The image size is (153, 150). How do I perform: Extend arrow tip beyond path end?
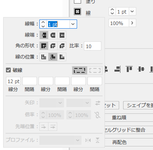(44, 127)
